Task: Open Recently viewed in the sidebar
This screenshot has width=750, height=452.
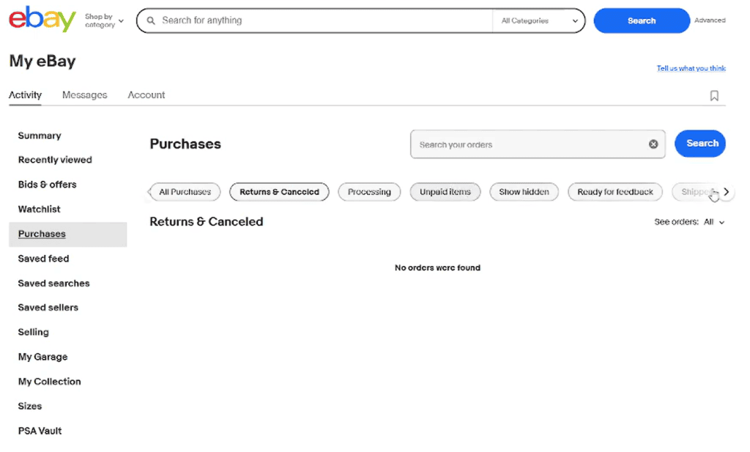Action: (x=55, y=160)
